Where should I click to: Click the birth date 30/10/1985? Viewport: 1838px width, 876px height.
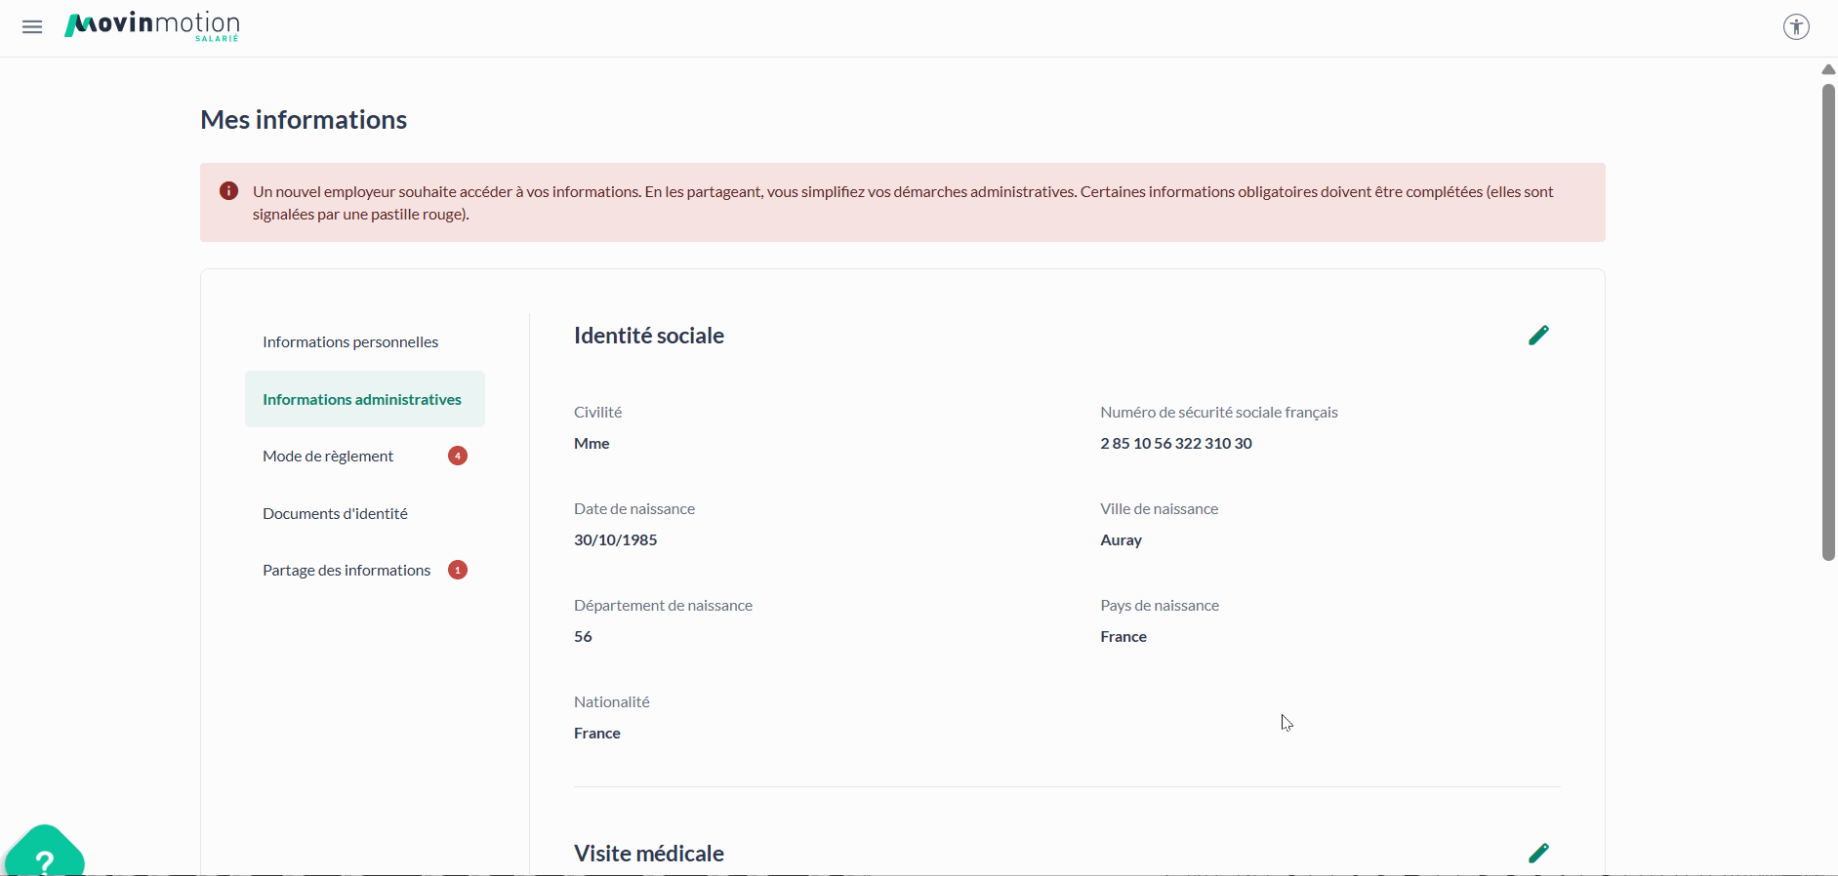click(x=615, y=540)
